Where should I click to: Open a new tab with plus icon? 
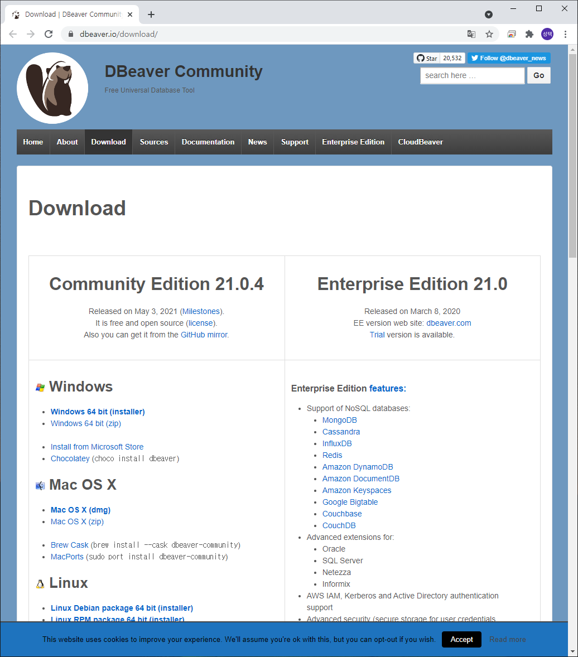[151, 15]
